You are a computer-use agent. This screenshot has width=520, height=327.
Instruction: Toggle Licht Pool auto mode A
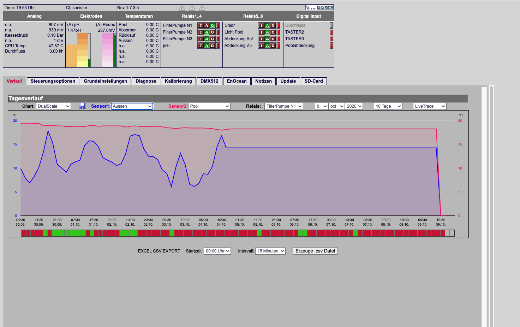pos(267,32)
